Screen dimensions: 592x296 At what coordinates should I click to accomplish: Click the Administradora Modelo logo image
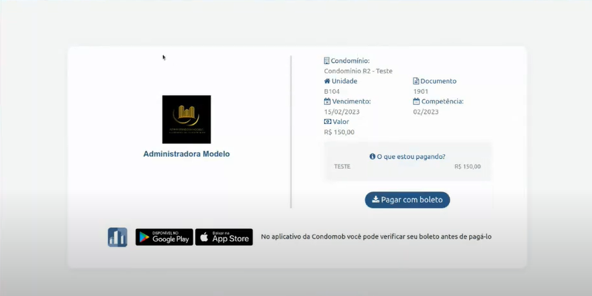(x=187, y=119)
